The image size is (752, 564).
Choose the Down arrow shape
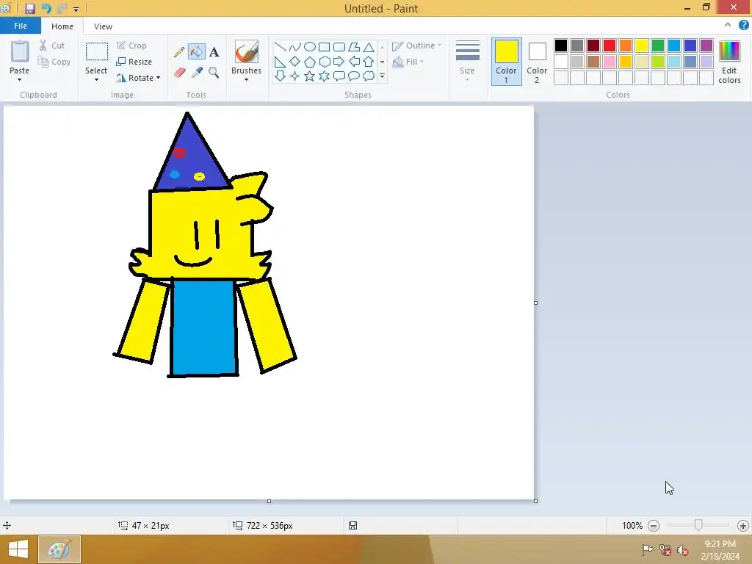pyautogui.click(x=280, y=76)
